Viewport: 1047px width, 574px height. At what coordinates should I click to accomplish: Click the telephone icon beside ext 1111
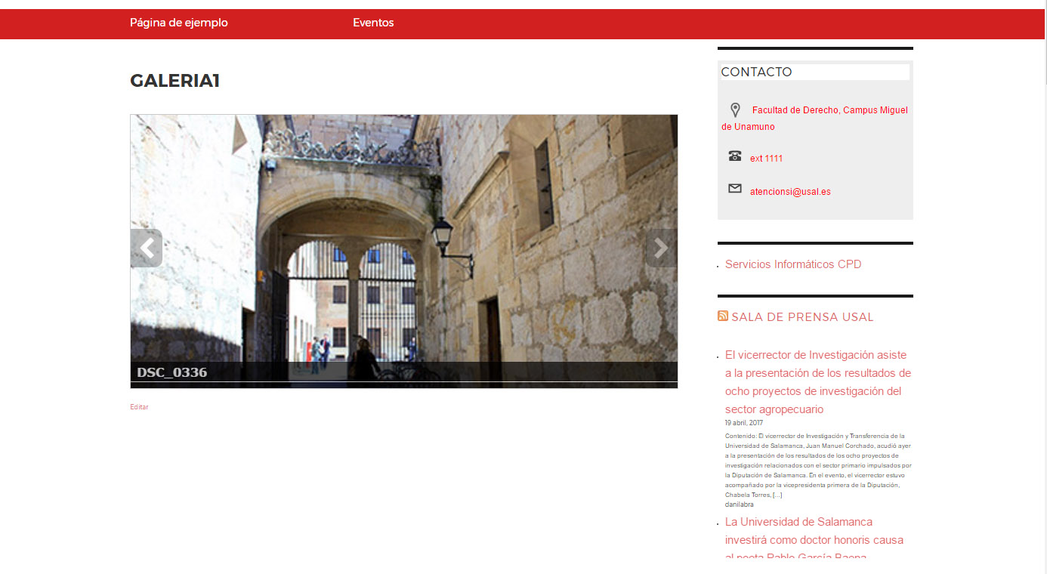click(735, 156)
